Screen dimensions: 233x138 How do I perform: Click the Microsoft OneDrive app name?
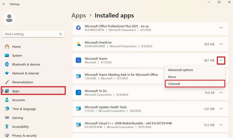tap(98, 43)
